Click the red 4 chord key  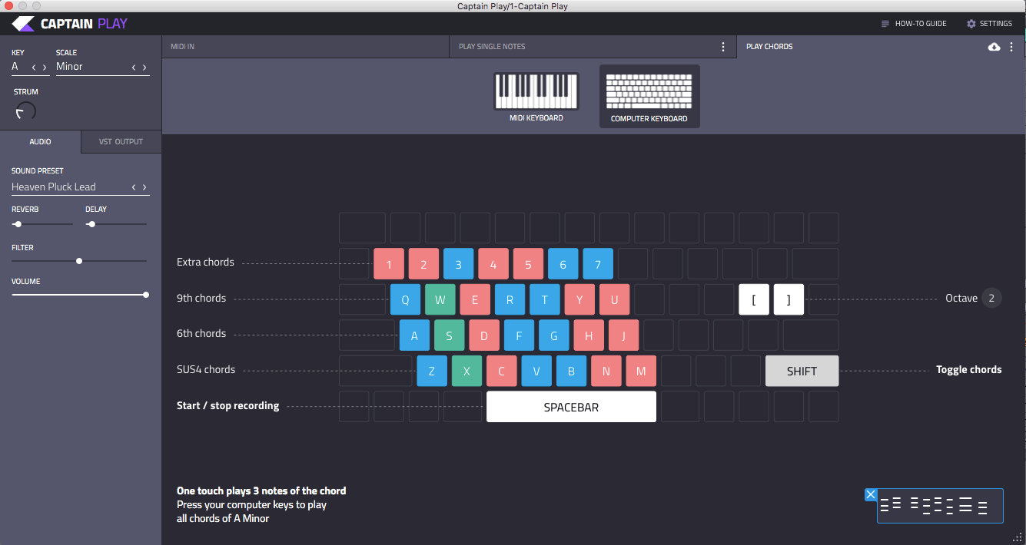click(x=493, y=263)
